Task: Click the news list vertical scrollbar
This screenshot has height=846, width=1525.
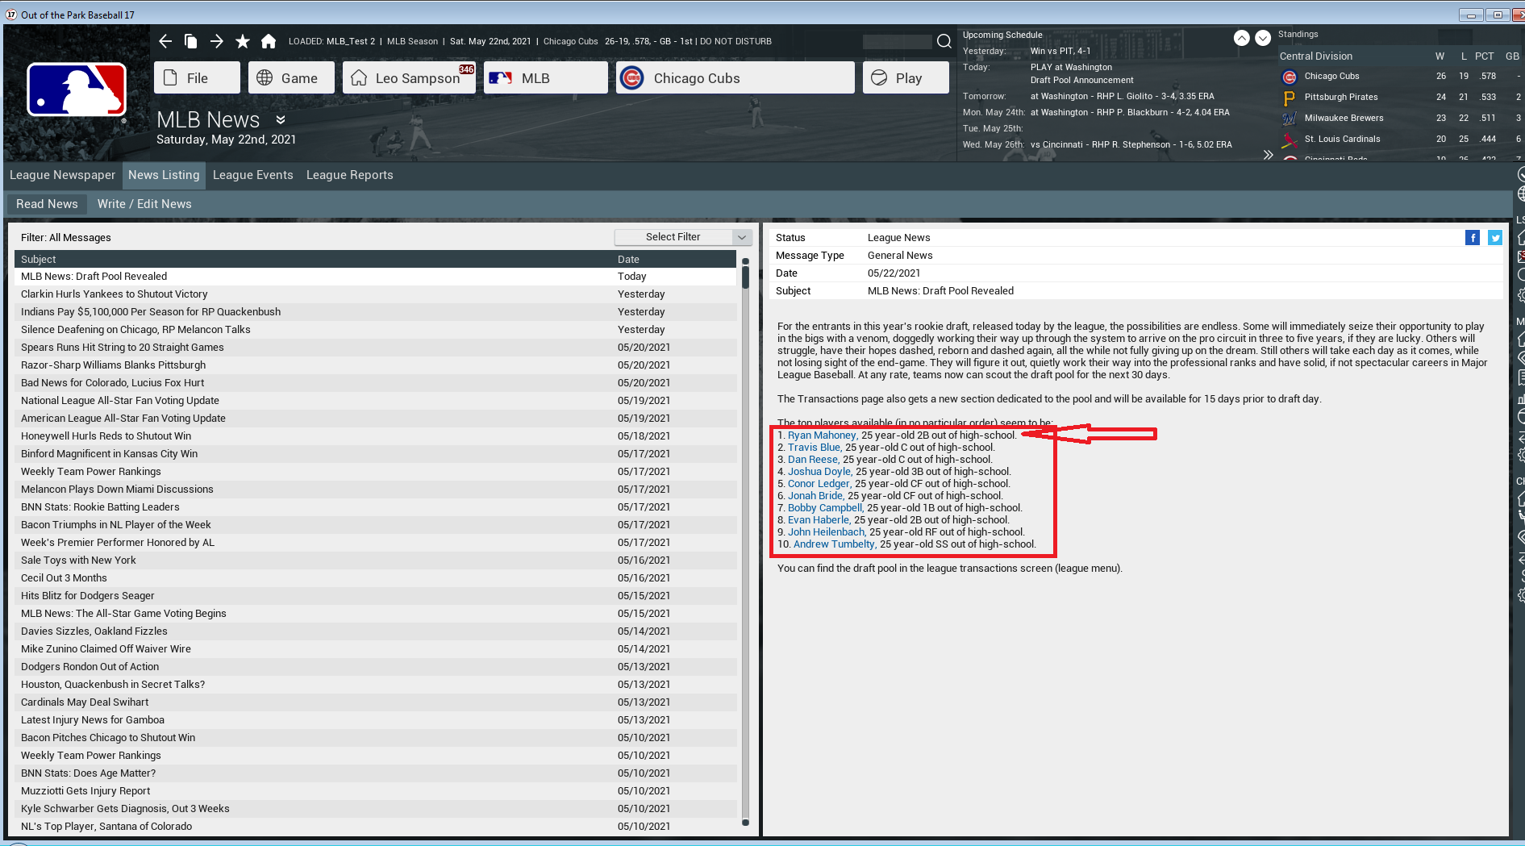Action: pos(745,540)
